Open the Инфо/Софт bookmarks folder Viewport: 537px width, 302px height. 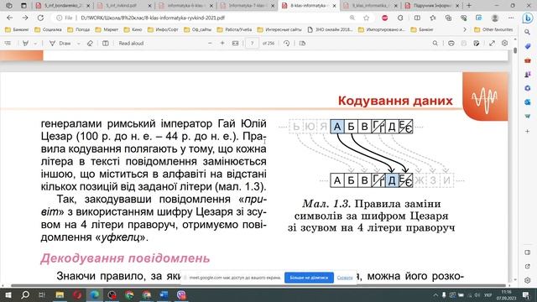click(x=163, y=30)
